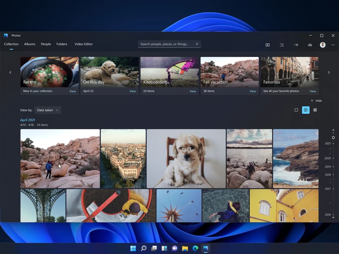The height and width of the screenshot is (254, 339).
Task: Show next featured cards with right arrow
Action: 329,73
